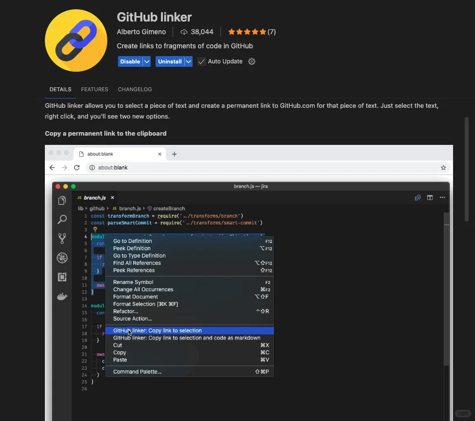Open the Source Control view icon

tap(62, 238)
